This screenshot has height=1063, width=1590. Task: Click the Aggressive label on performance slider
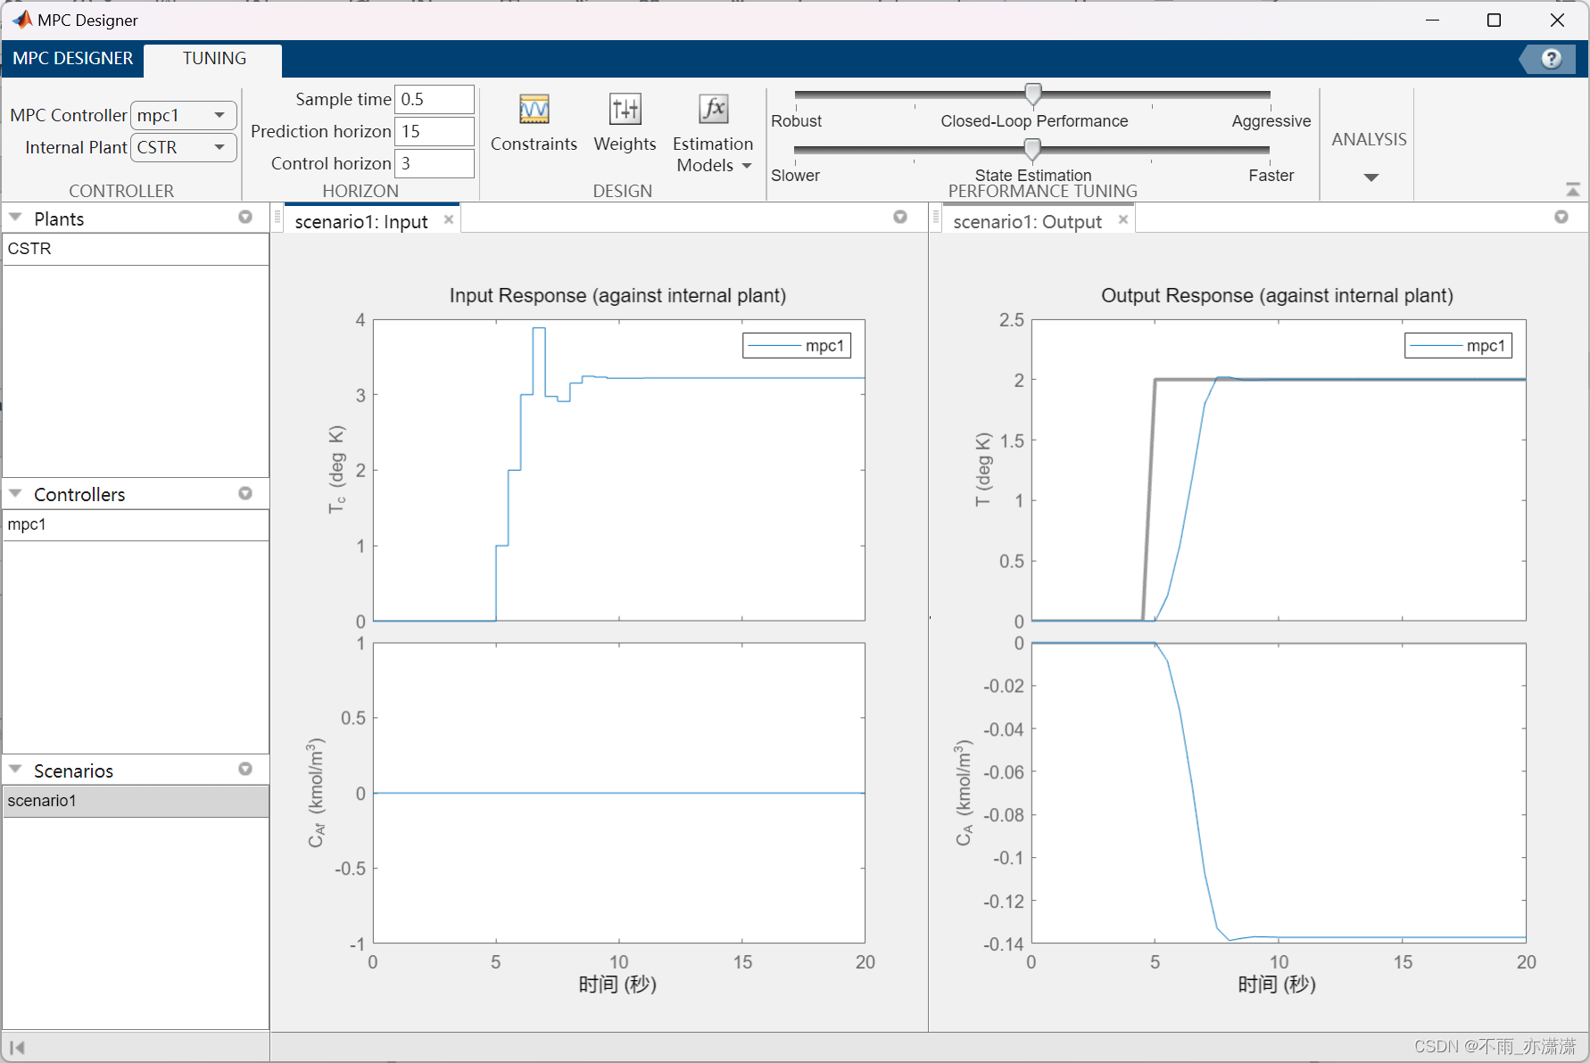click(1271, 121)
